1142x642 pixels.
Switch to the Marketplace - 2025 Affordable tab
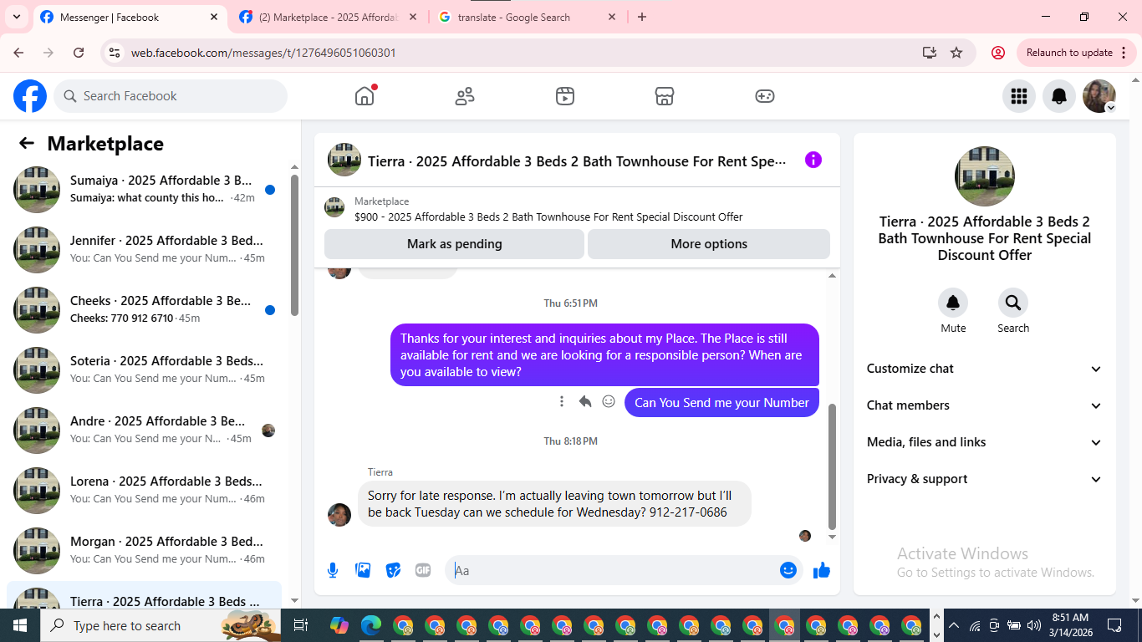coord(328,17)
